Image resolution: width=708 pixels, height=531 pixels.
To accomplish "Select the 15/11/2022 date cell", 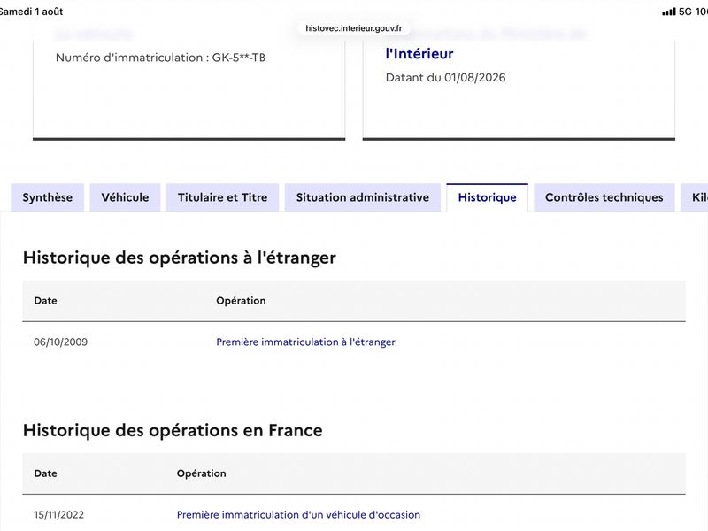I will click(x=58, y=514).
